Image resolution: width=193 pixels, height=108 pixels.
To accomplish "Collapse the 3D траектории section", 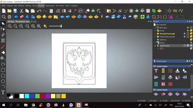I will [189, 90].
